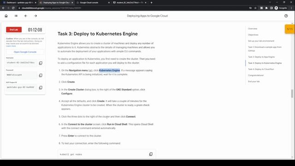Open the browser extensions puzzle icon

point(266,8)
